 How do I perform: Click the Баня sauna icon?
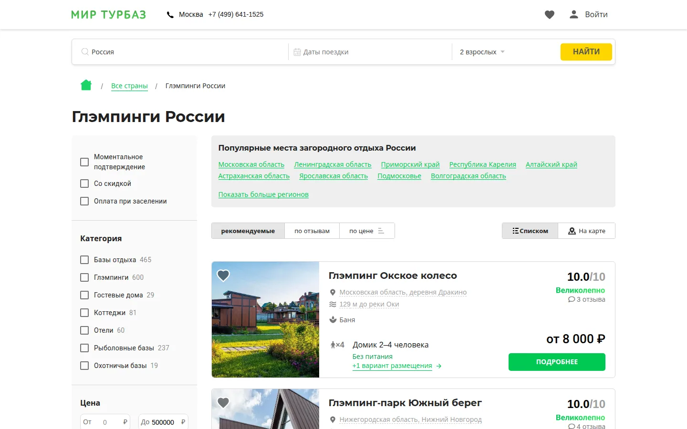[x=333, y=319]
